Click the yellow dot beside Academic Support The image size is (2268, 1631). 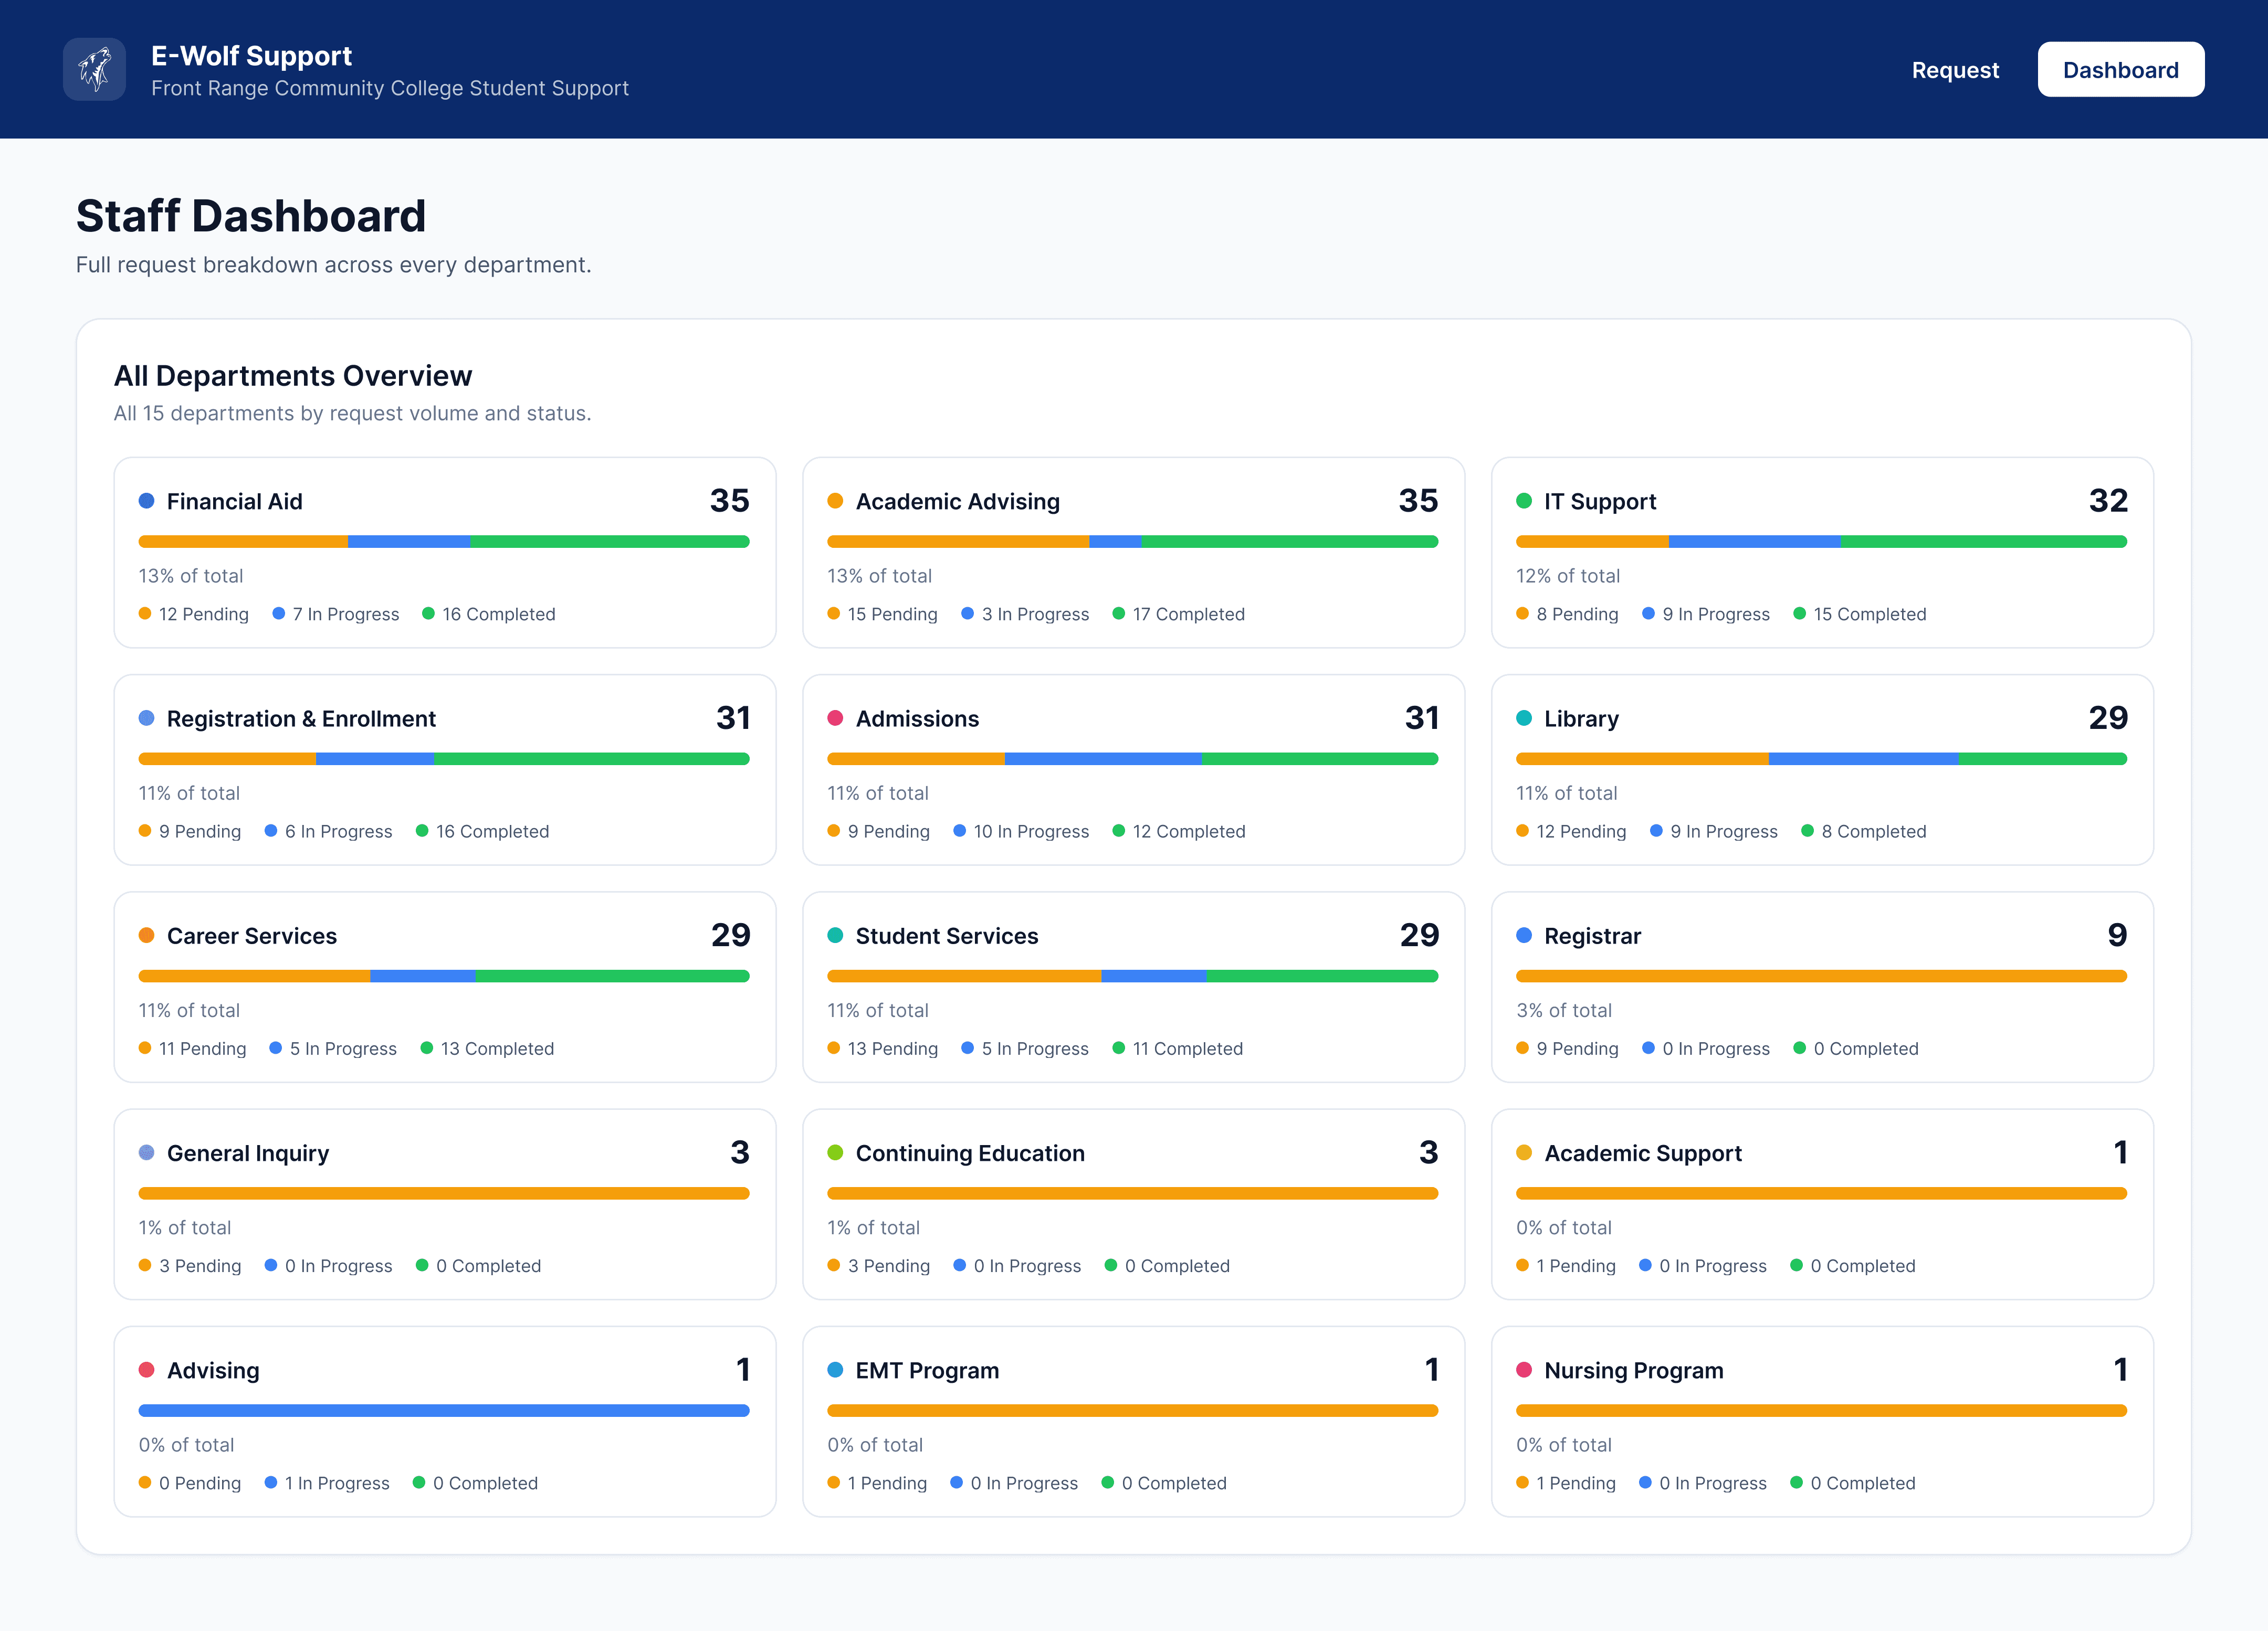[x=1524, y=1152]
